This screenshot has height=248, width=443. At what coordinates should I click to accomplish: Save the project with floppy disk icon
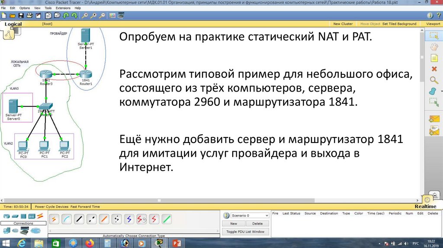point(21,16)
